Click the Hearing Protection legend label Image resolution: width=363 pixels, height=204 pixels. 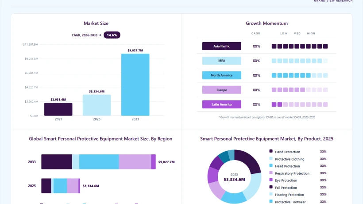(290, 195)
